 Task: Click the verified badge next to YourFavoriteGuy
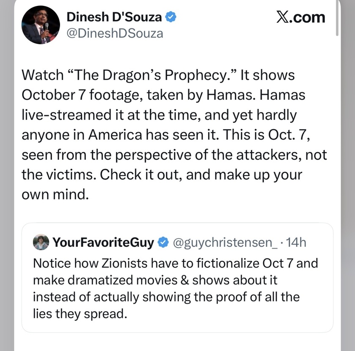pos(163,243)
